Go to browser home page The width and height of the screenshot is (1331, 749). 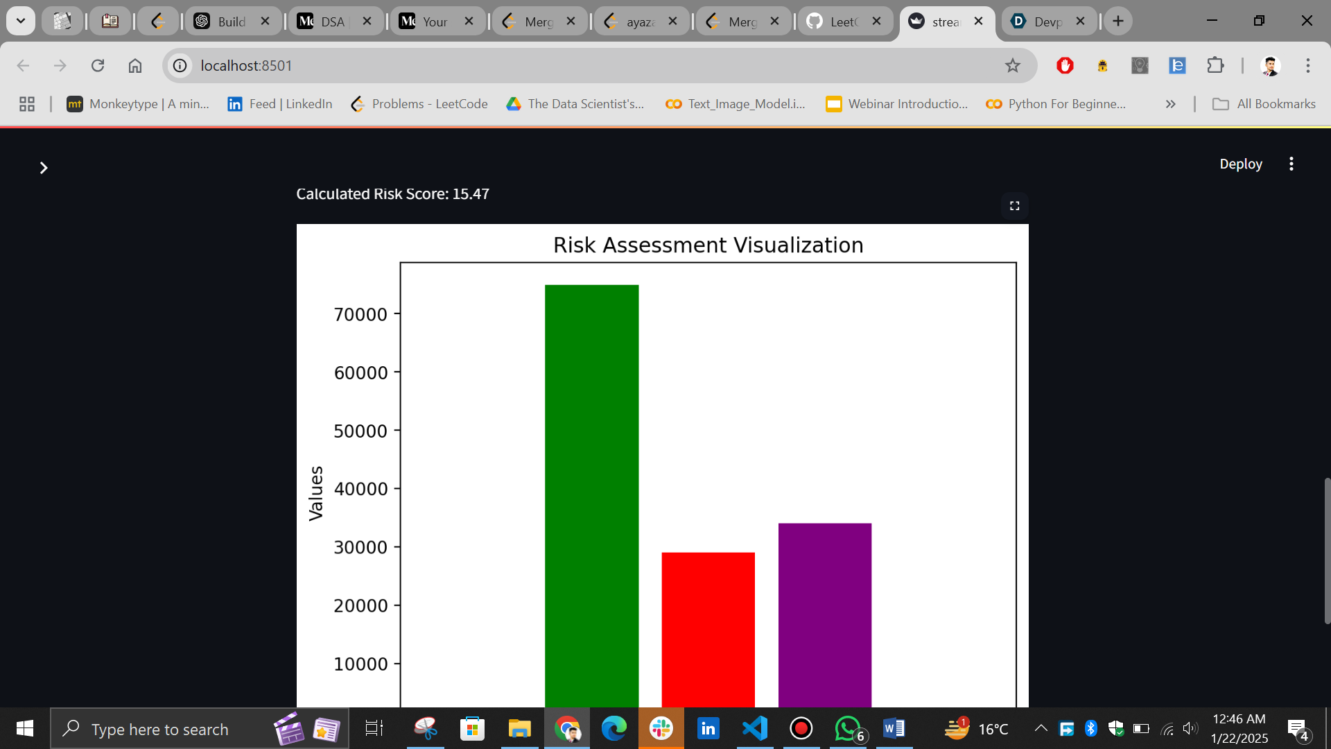pos(135,66)
